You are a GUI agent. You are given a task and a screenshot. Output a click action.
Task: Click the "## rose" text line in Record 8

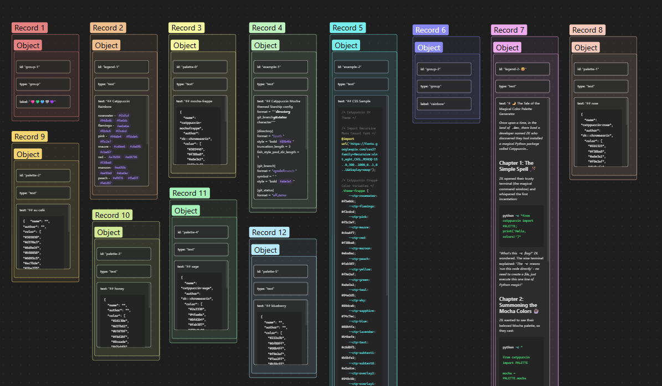[x=588, y=103]
